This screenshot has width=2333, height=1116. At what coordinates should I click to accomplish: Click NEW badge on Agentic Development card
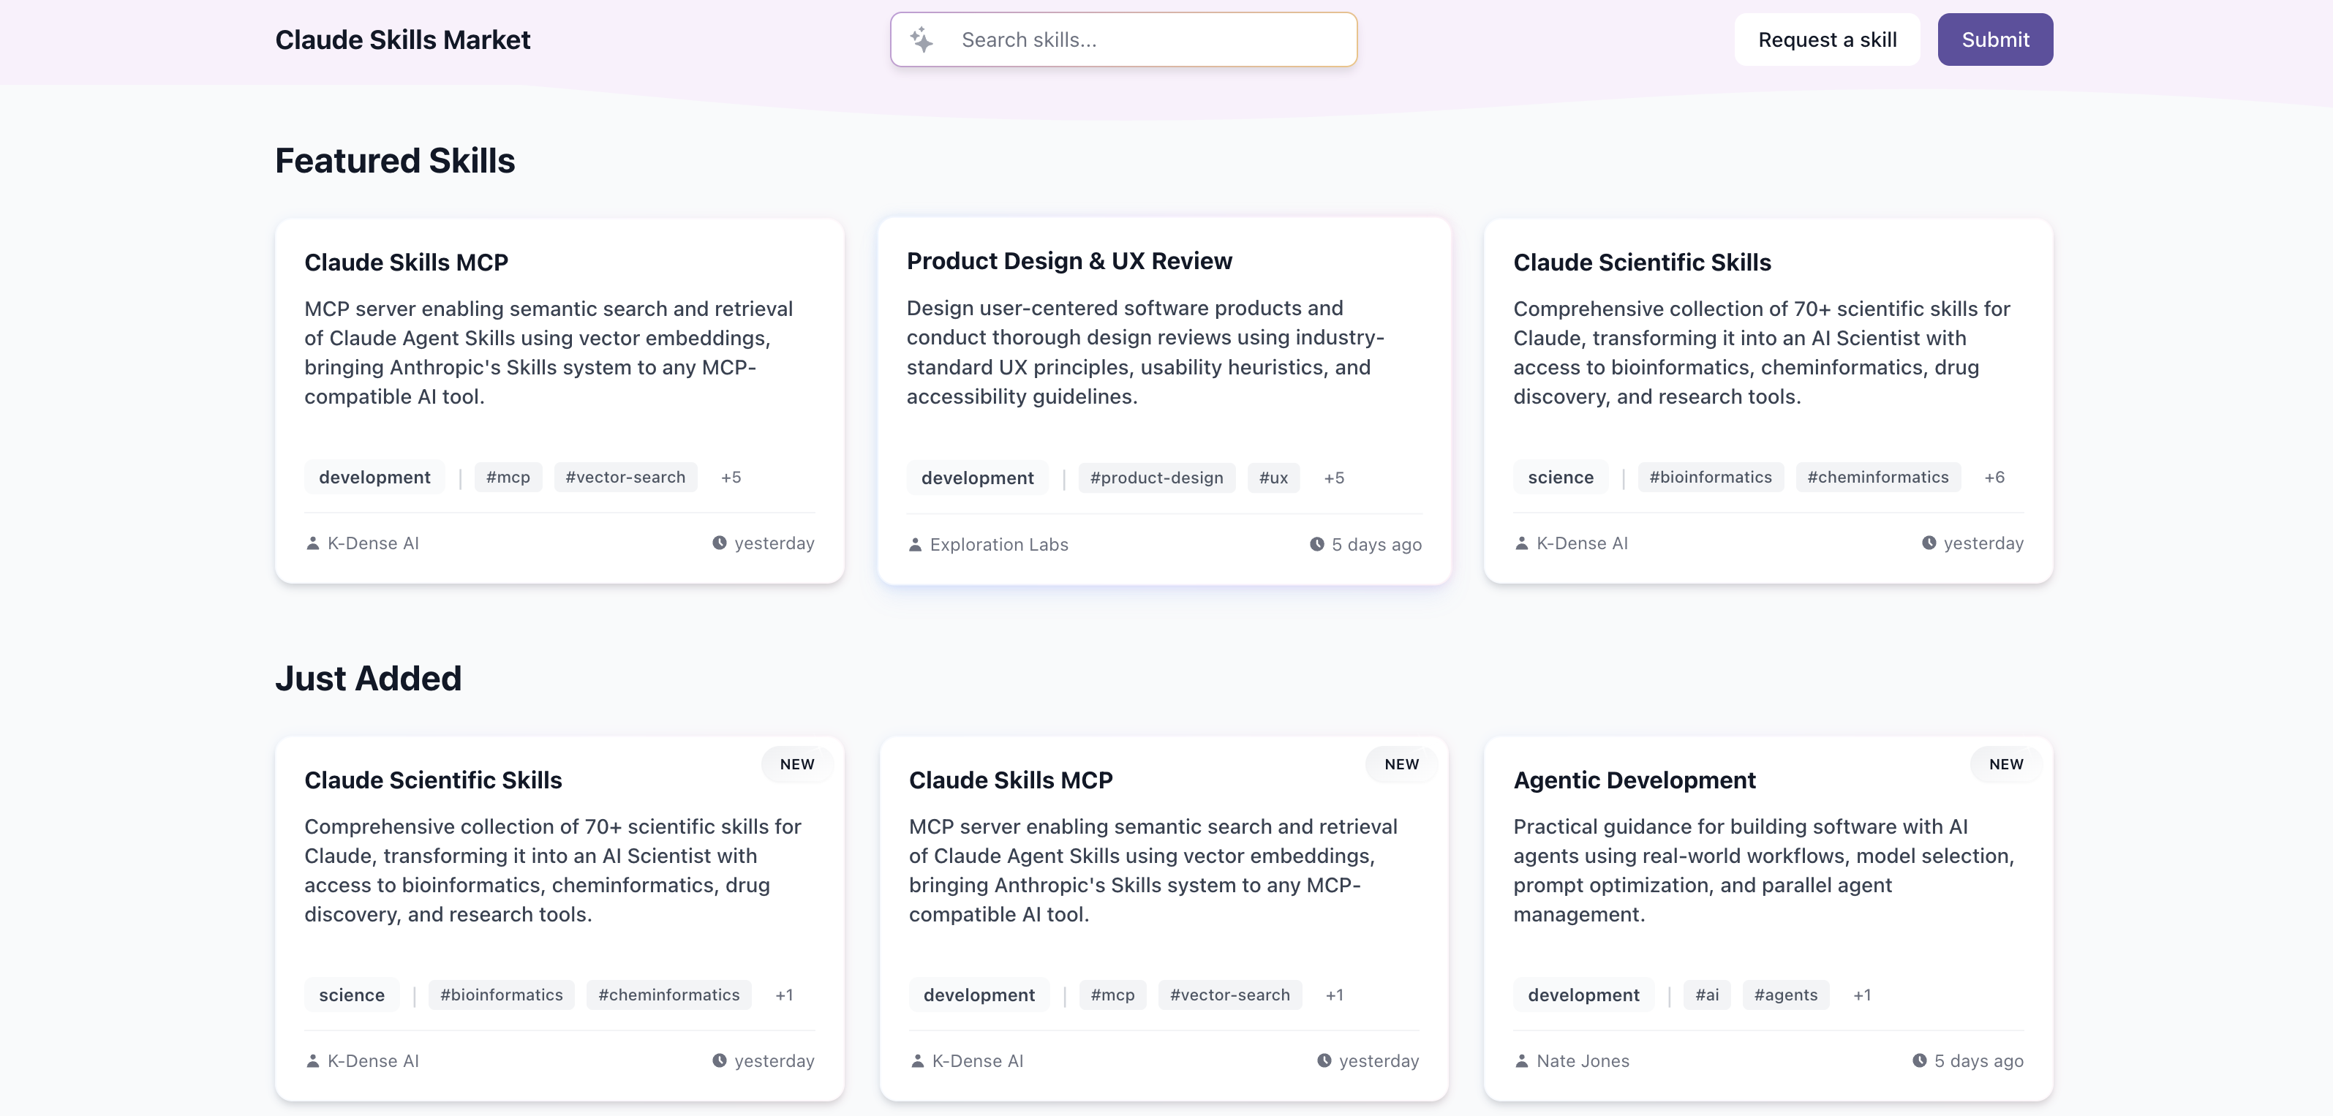(x=2005, y=764)
